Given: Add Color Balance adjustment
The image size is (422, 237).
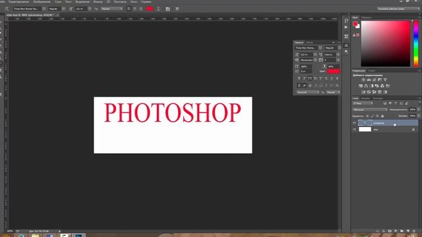Looking at the screenshot, I should click(366, 86).
